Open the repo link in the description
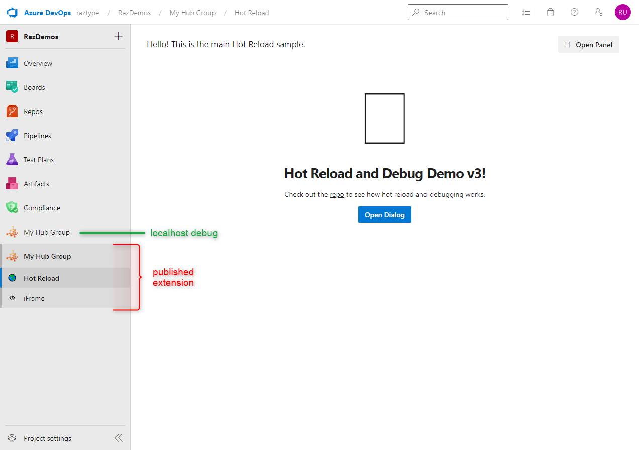This screenshot has height=450, width=639. pyautogui.click(x=337, y=194)
